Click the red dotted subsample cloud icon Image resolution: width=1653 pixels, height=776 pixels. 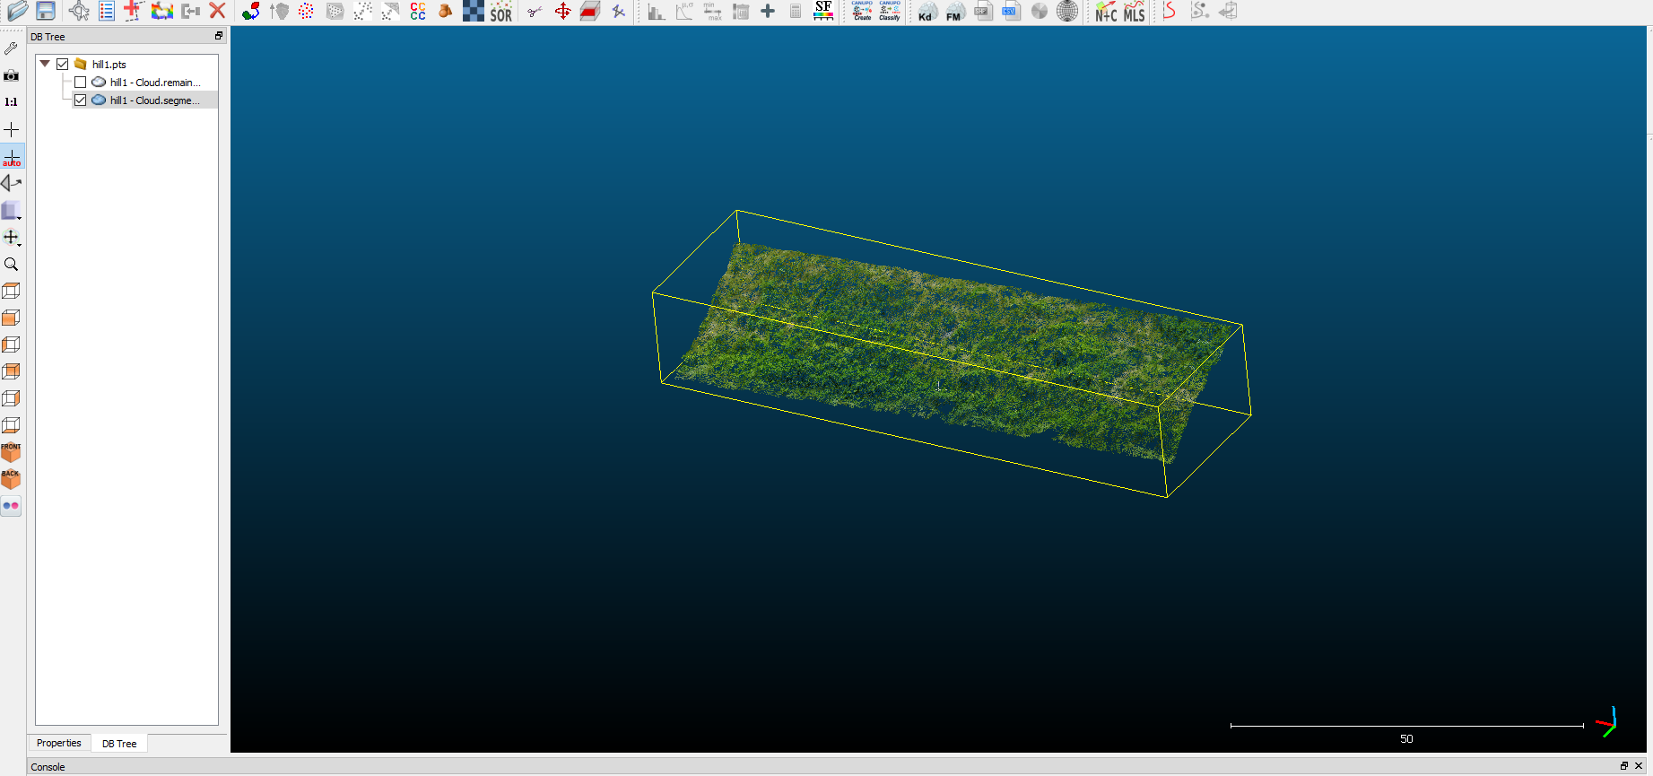tap(306, 11)
